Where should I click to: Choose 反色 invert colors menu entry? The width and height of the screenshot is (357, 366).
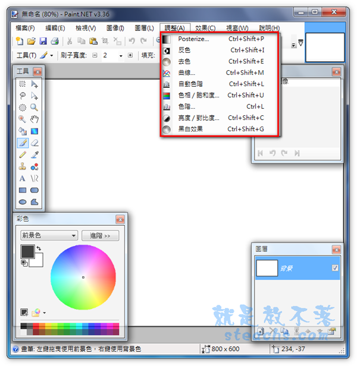220,50
